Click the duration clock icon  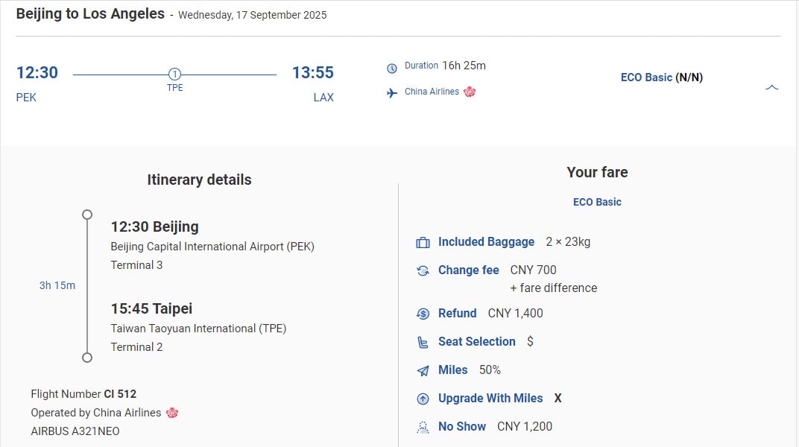(x=392, y=69)
